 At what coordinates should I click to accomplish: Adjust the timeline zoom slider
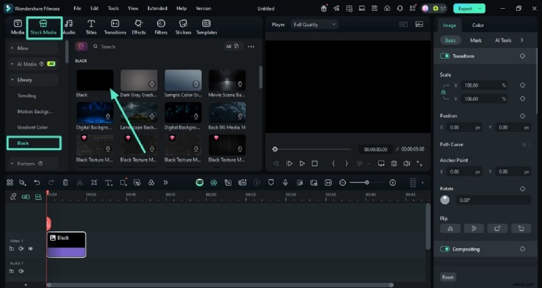click(x=367, y=183)
